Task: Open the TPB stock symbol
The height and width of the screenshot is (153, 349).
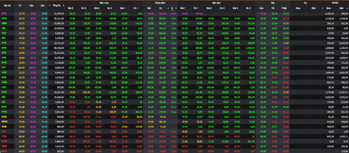Action: pos(3,42)
